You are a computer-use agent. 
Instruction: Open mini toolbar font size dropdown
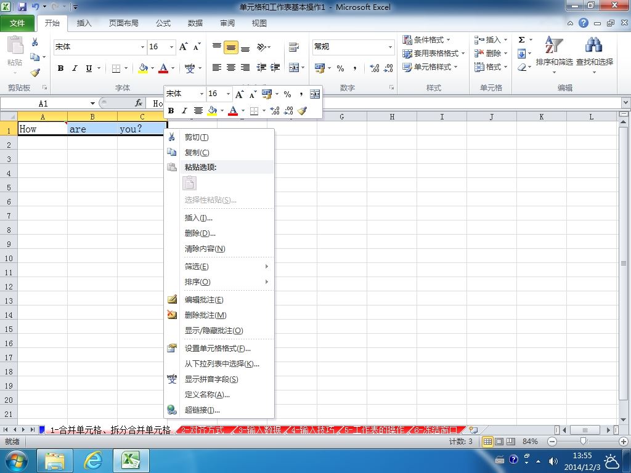tap(228, 94)
